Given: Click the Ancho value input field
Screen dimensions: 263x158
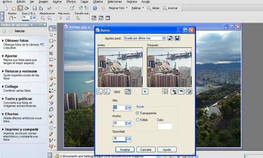Looking at the screenshot, I should click(119, 123).
